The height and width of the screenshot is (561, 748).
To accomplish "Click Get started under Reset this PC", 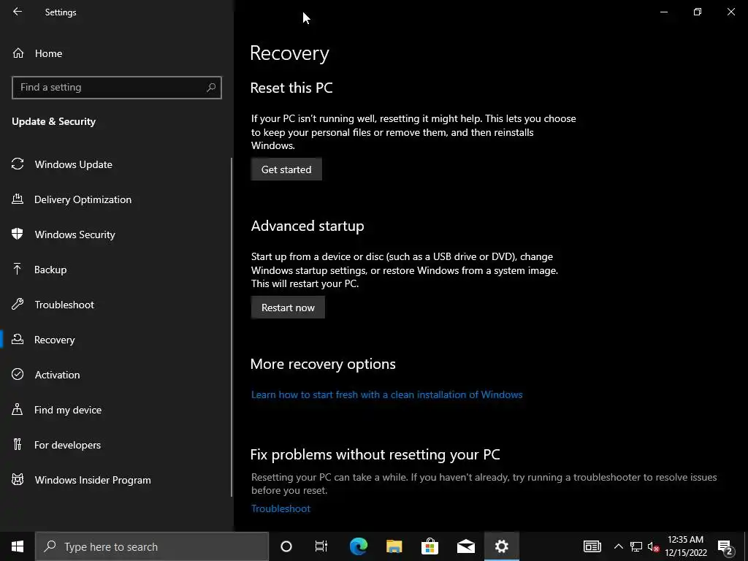I will click(x=286, y=169).
